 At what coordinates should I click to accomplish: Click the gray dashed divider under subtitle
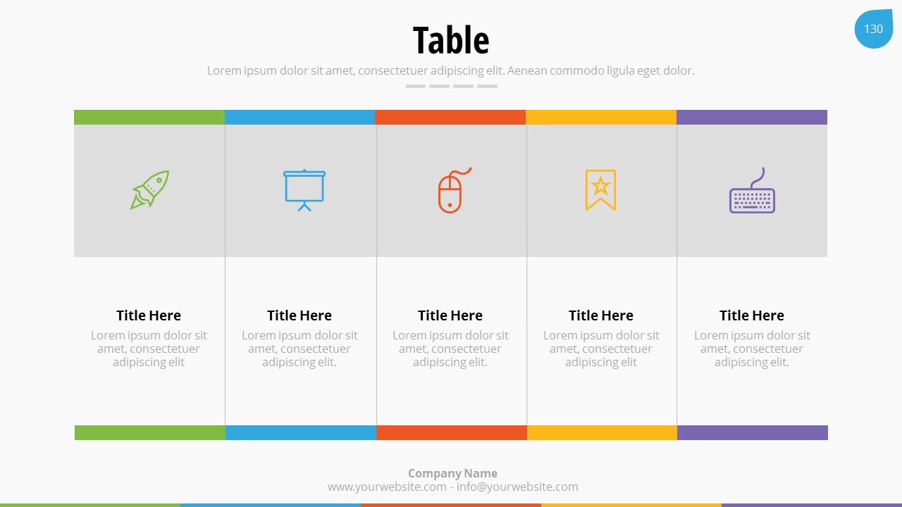(451, 86)
